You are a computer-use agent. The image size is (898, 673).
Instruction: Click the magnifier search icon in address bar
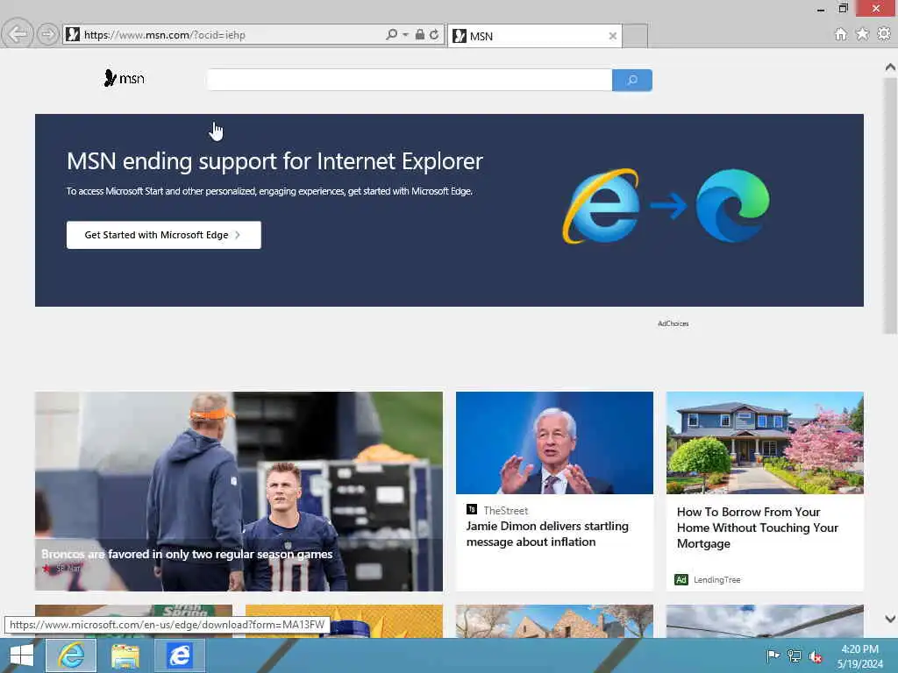pyautogui.click(x=391, y=34)
